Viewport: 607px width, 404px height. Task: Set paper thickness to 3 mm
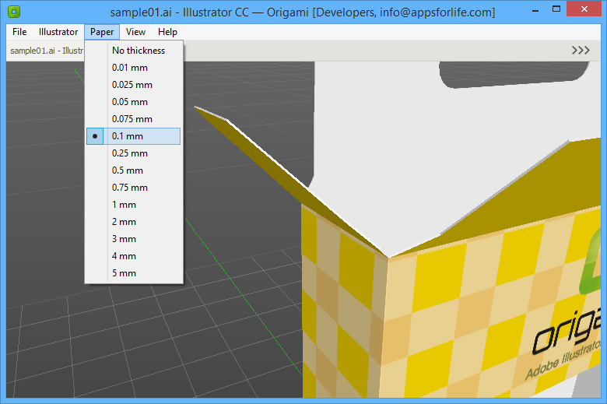coord(134,239)
